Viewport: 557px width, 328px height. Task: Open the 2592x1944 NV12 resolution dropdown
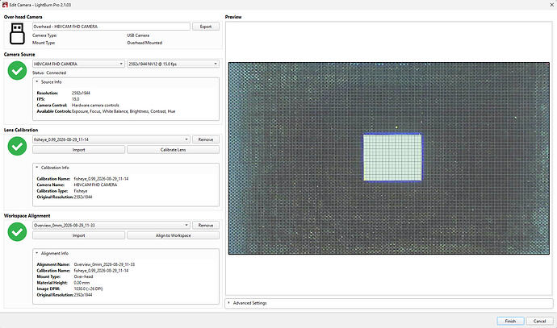pos(173,64)
